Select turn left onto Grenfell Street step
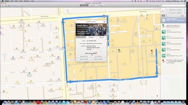 173,44
